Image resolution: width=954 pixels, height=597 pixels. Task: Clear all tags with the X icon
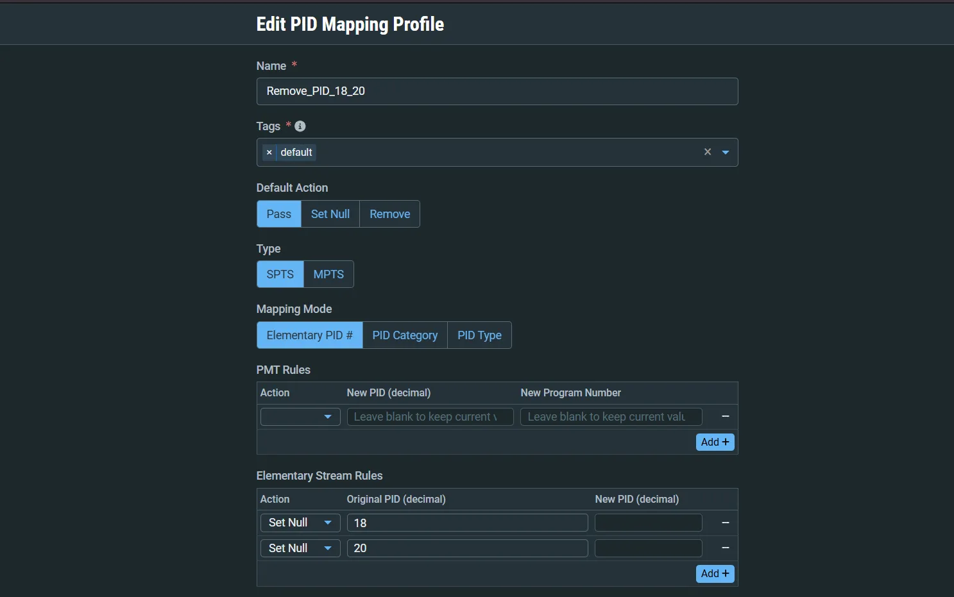(x=708, y=152)
